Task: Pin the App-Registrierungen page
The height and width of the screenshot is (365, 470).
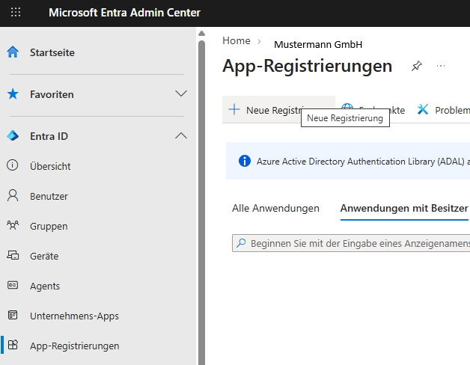Action: 417,66
